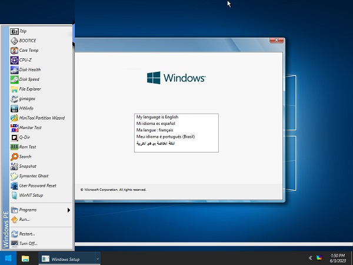Launch CPU-Z from the menu

click(25, 59)
